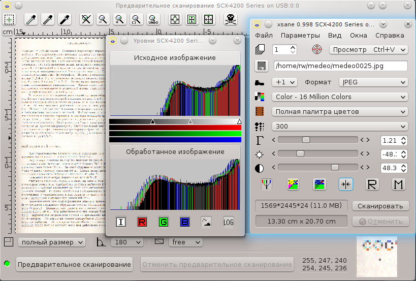Toggle the green channel histogram button
416x281 pixels.
[x=163, y=222]
